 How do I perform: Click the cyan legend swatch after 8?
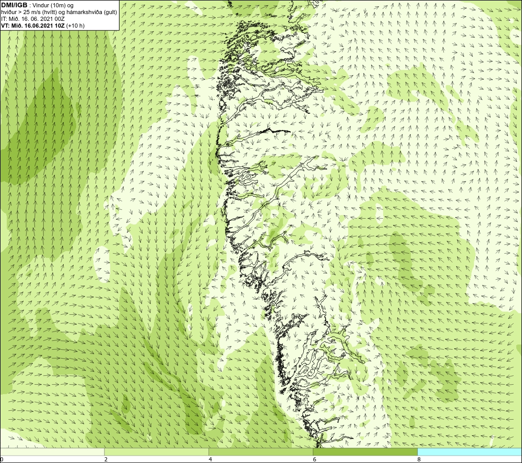[470, 452]
